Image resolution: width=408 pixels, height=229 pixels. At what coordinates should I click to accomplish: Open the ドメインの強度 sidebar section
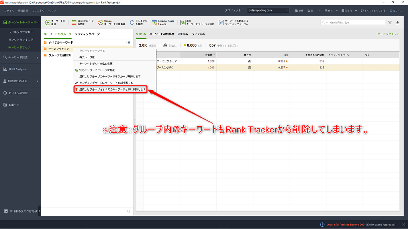point(18,93)
